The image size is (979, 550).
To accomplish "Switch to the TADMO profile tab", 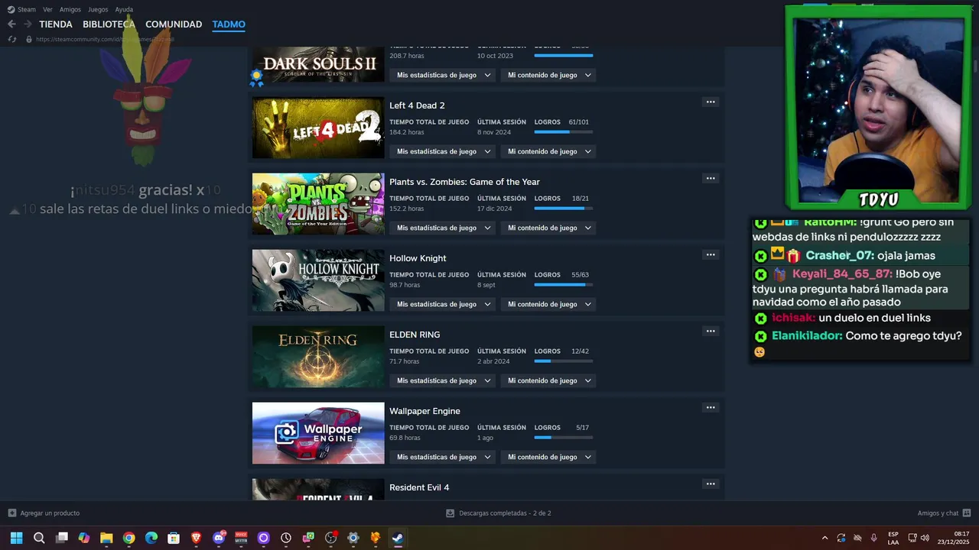I will (229, 24).
